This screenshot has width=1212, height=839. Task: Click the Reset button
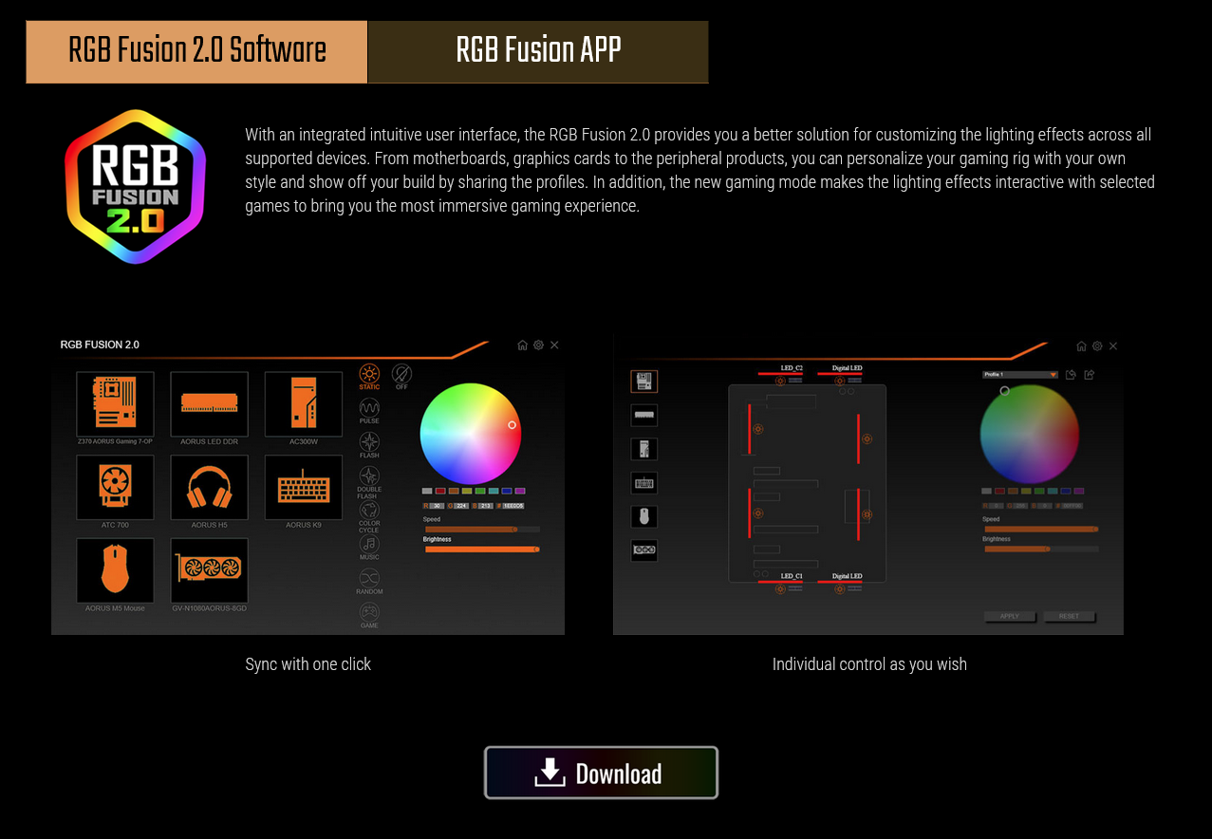[1069, 616]
